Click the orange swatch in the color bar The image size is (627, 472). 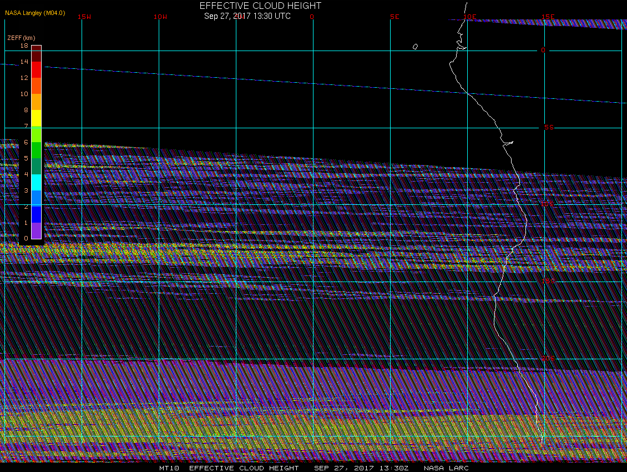[36, 102]
